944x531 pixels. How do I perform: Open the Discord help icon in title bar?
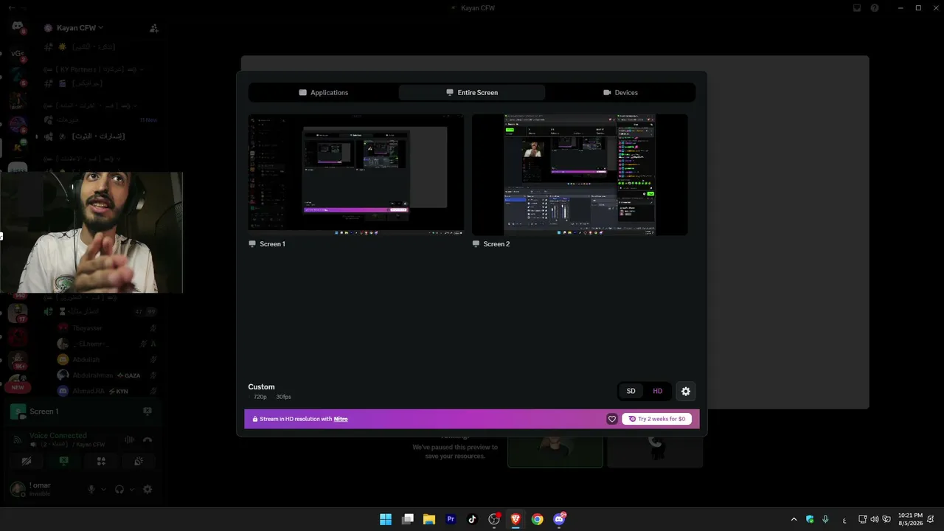point(875,8)
